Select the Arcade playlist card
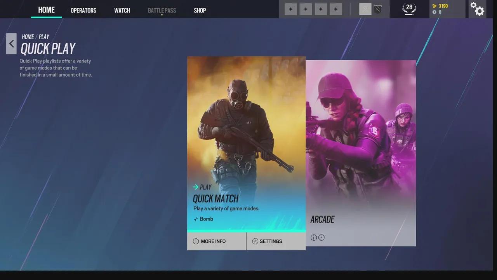Viewport: 497px width, 280px height. [361, 152]
